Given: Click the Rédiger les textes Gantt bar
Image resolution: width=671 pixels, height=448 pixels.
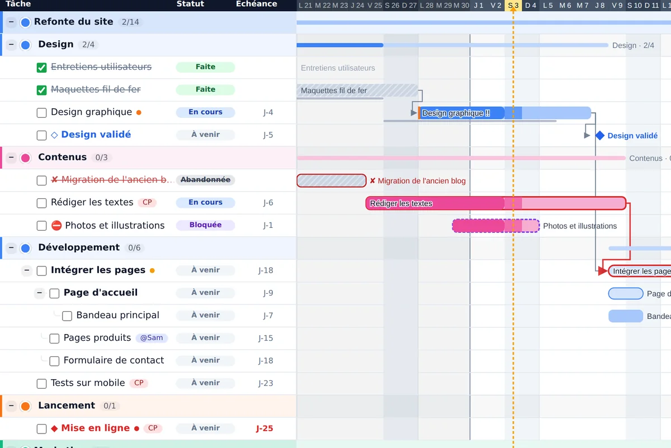Looking at the screenshot, I should click(x=496, y=203).
